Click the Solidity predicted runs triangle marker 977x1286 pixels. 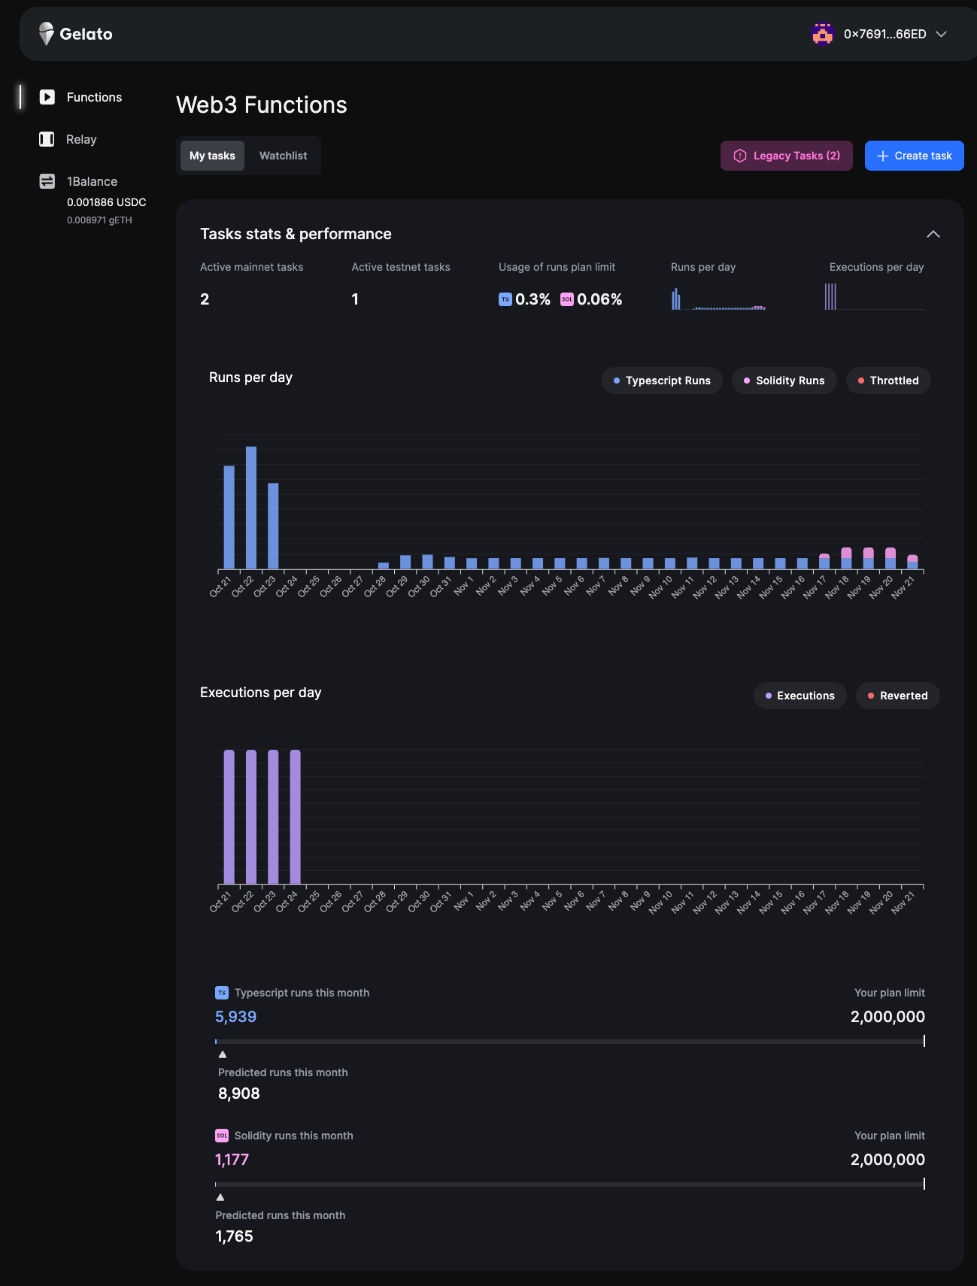coord(220,1197)
